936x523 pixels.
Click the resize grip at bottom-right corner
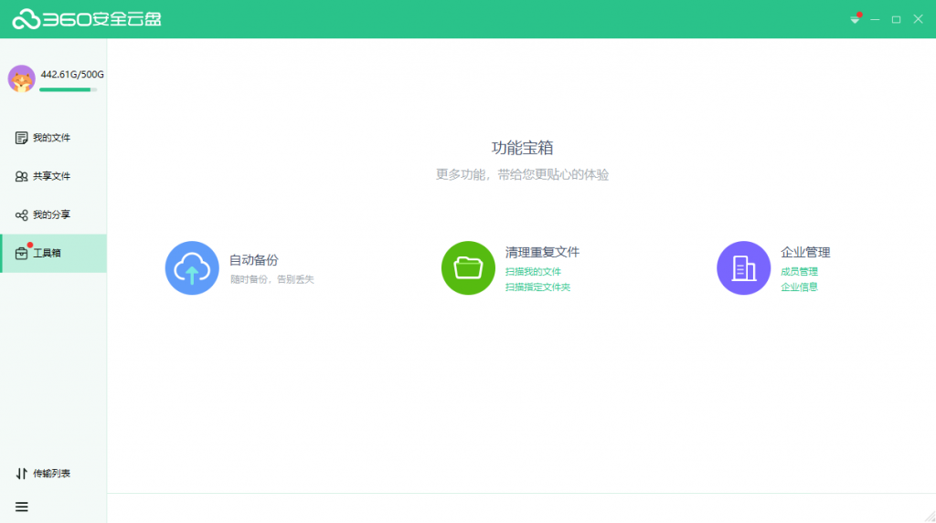pos(929,516)
